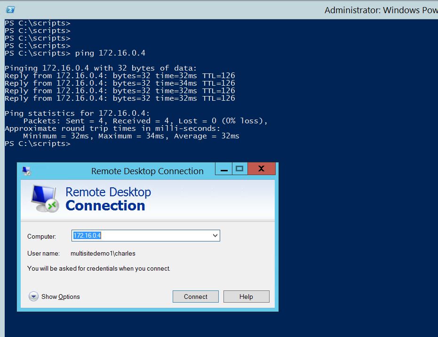The height and width of the screenshot is (337, 438).
Task: Click the PowerShell icon in title bar
Action: (10, 10)
